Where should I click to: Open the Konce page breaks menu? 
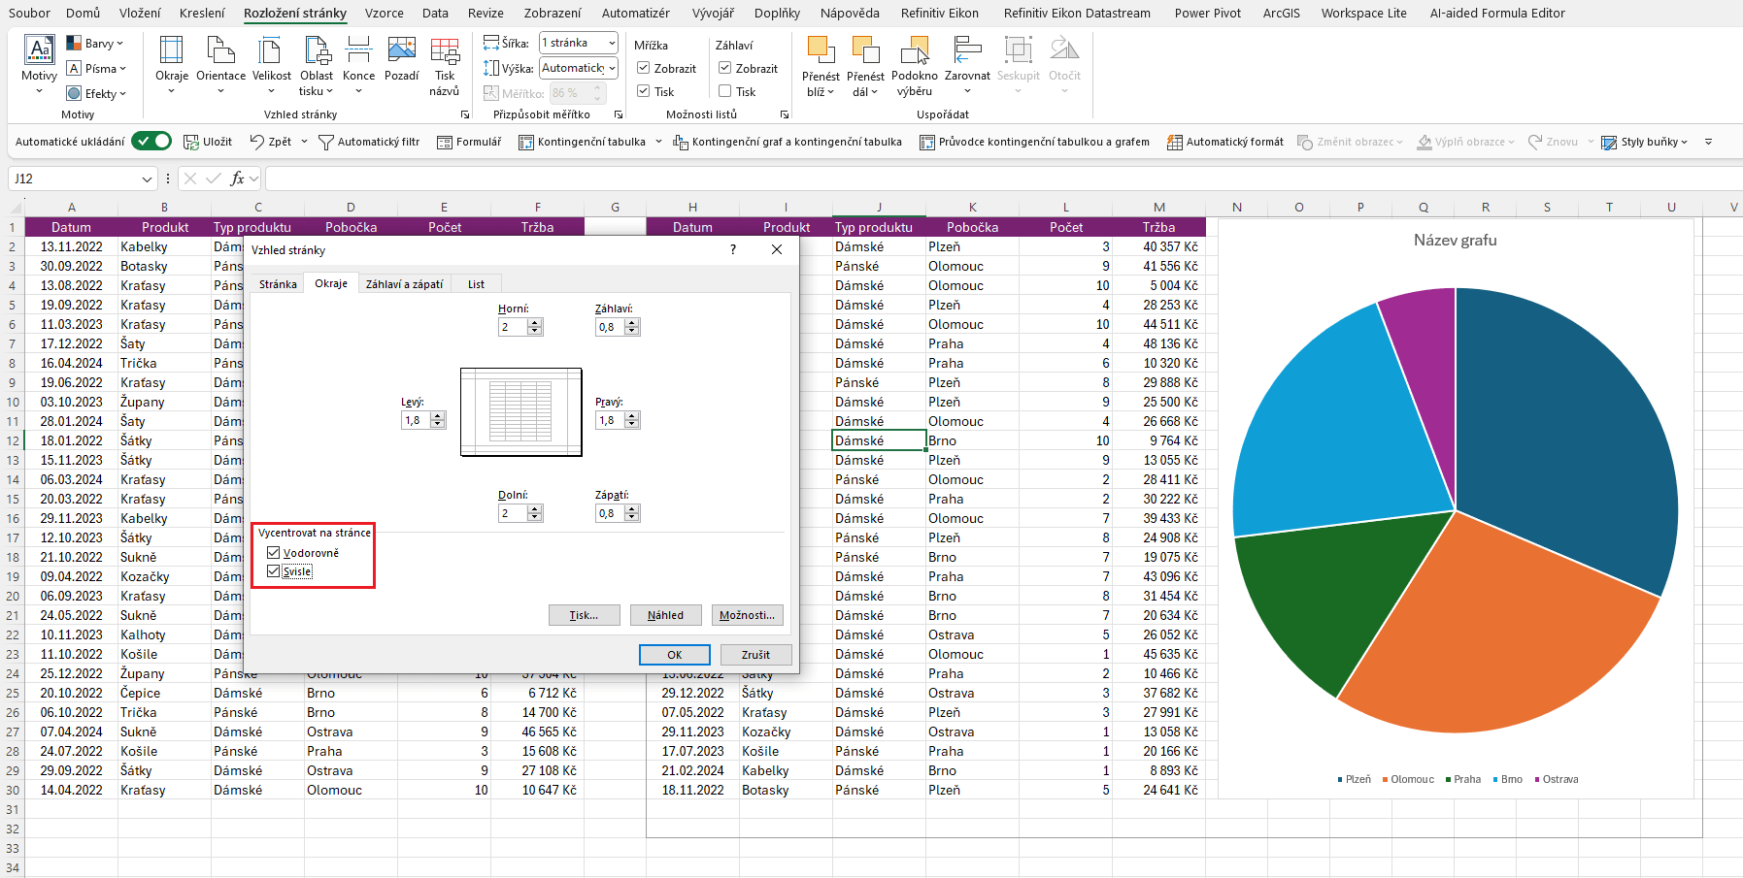point(358,64)
